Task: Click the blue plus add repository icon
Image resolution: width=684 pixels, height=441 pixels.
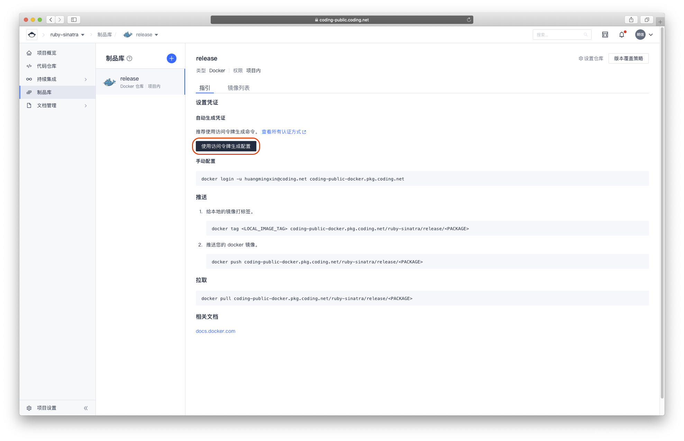Action: [171, 58]
